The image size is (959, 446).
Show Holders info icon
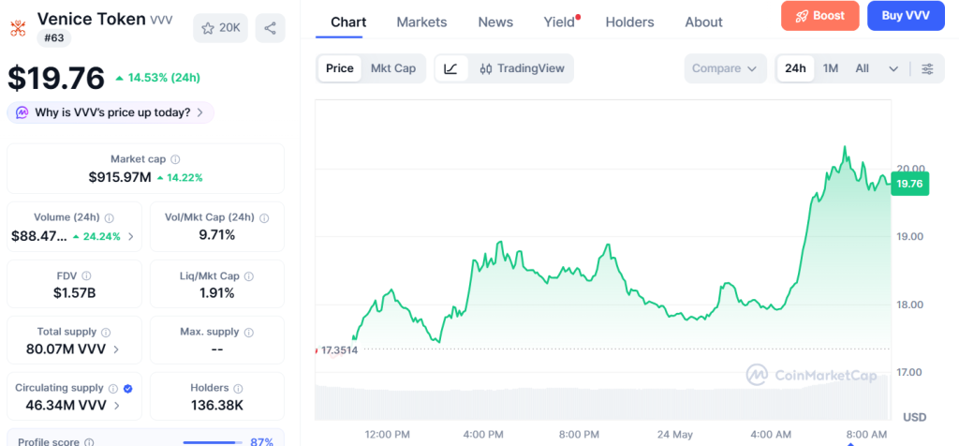tap(239, 389)
